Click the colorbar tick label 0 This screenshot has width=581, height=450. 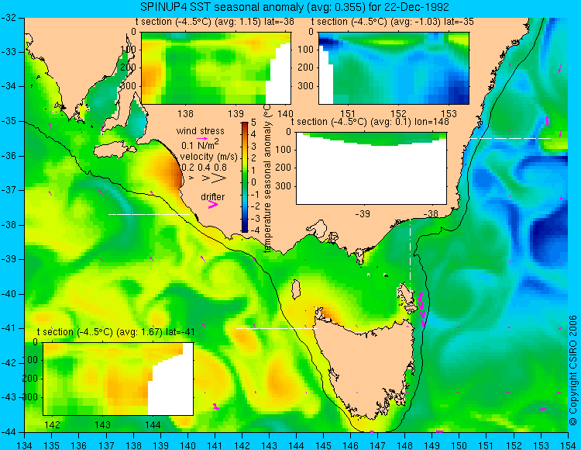[253, 182]
